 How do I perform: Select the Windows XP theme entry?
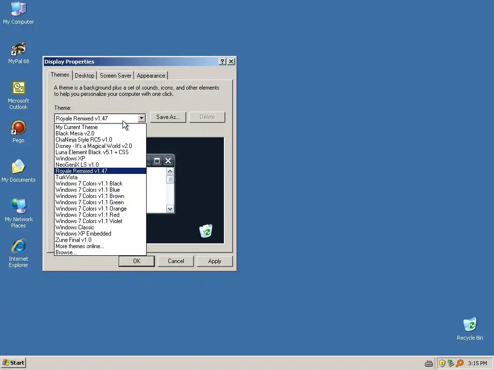(100, 159)
